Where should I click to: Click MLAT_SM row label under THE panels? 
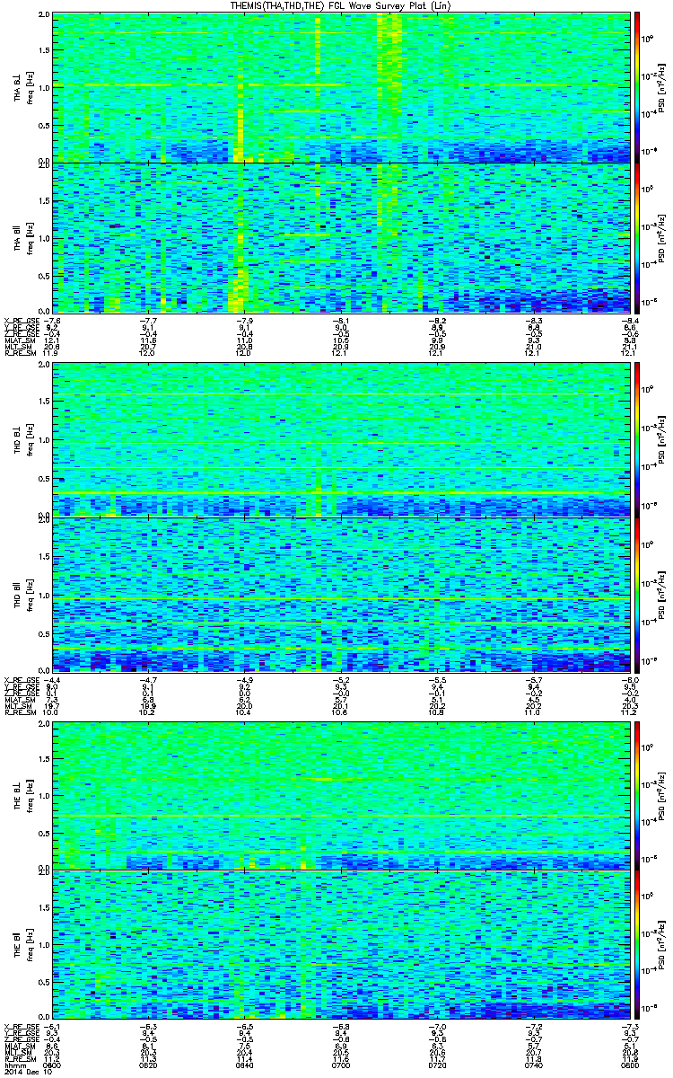[19, 1047]
